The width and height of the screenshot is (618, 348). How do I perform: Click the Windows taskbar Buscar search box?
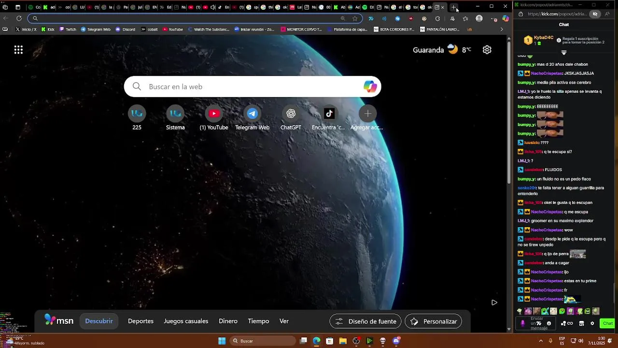pos(263,341)
